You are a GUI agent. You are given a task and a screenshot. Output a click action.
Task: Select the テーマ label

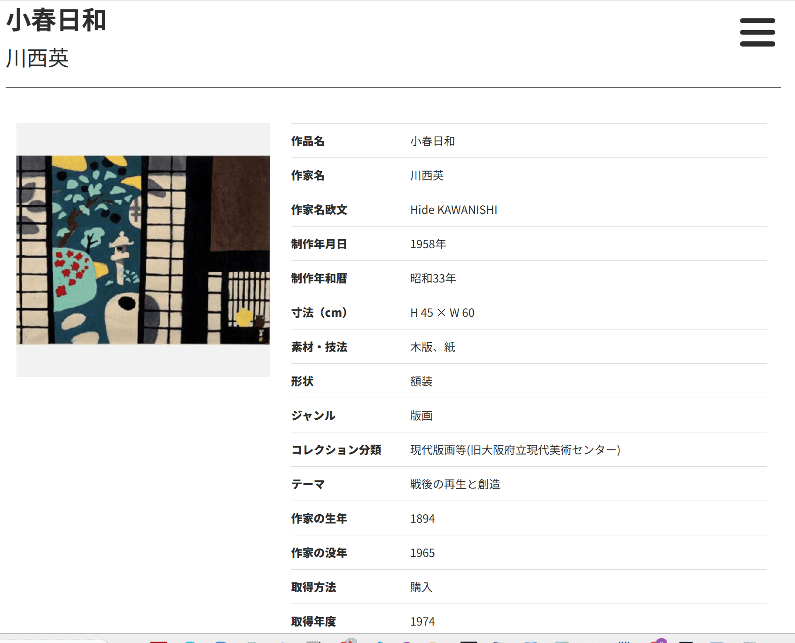click(x=308, y=484)
